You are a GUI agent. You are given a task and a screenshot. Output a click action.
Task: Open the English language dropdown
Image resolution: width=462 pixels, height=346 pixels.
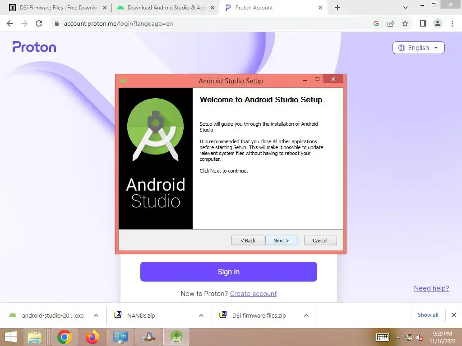pyautogui.click(x=418, y=48)
